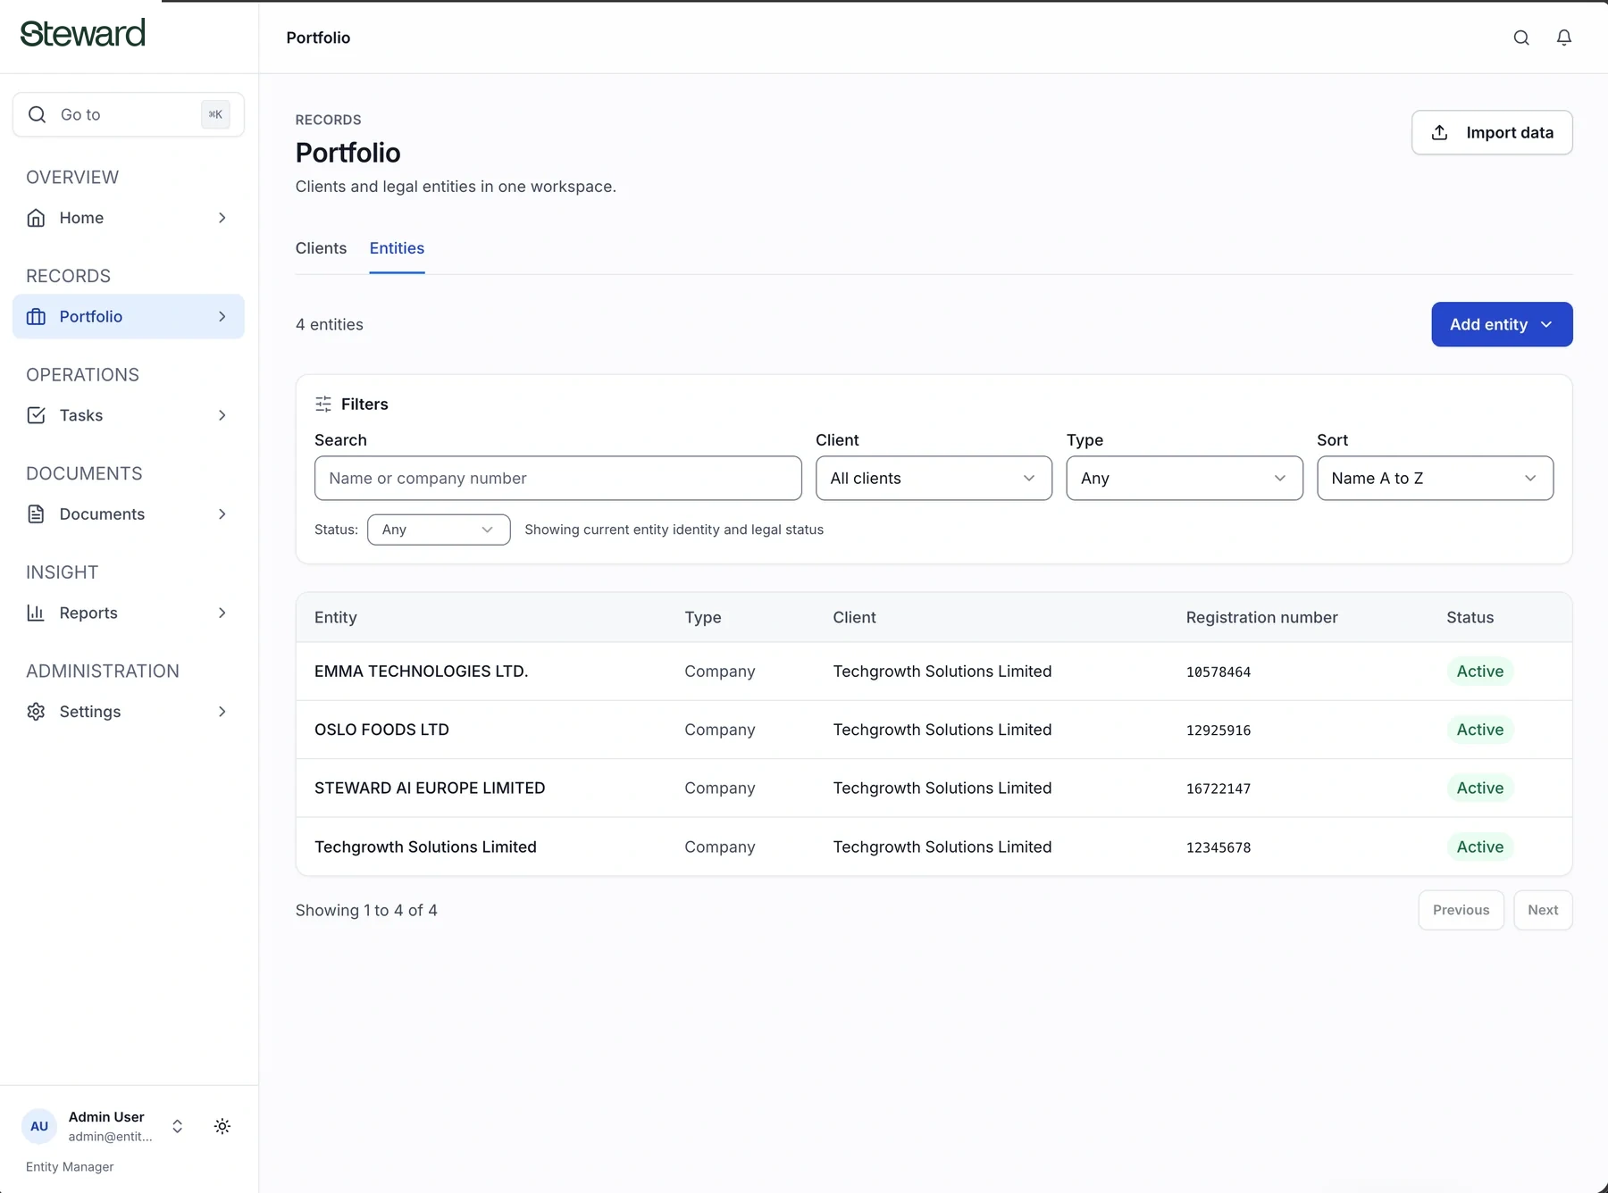Open Settings in the sidebar

click(128, 712)
